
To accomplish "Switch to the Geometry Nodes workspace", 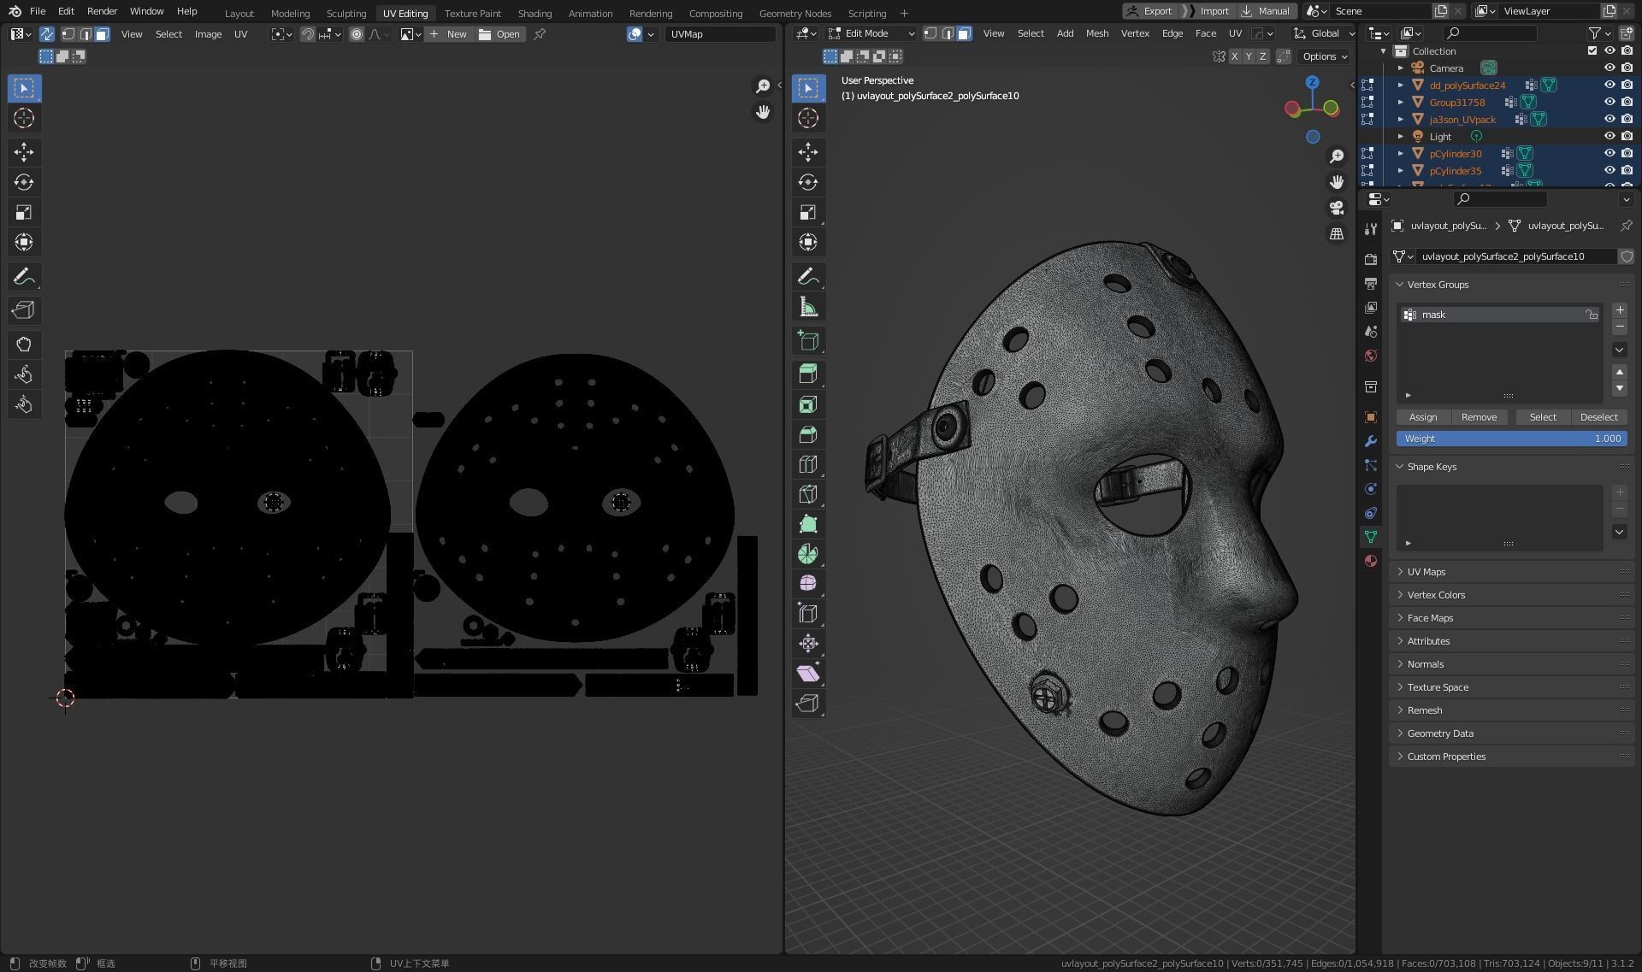I will coord(794,13).
